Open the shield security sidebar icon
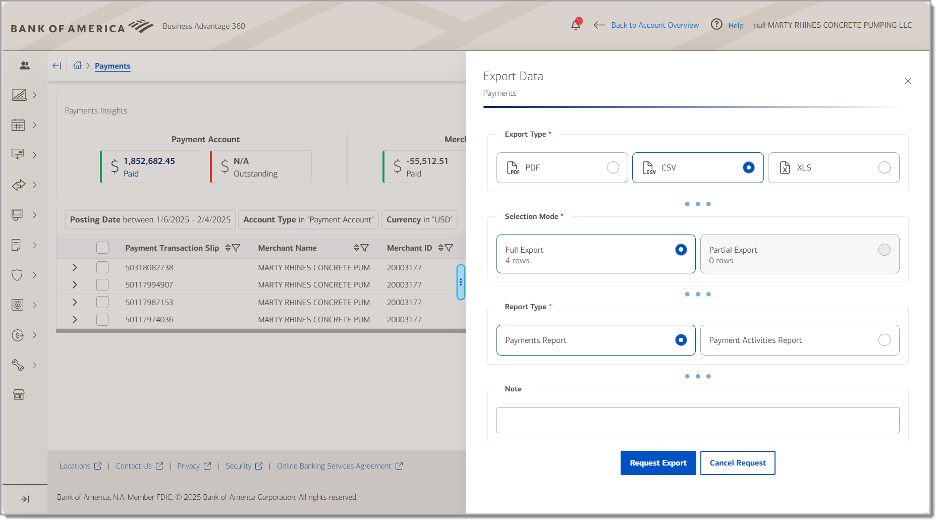The width and height of the screenshot is (939, 523). tap(17, 275)
